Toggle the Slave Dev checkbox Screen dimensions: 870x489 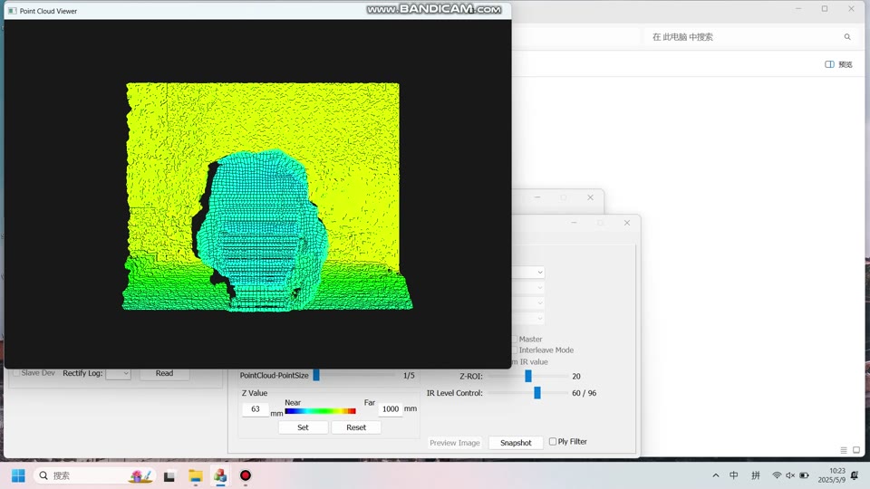click(16, 373)
